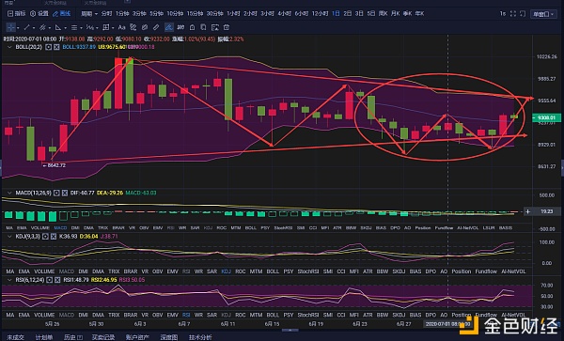Image resolution: width=564 pixels, height=341 pixels.
Task: Select the Aa text annotation tool
Action: 121,27
